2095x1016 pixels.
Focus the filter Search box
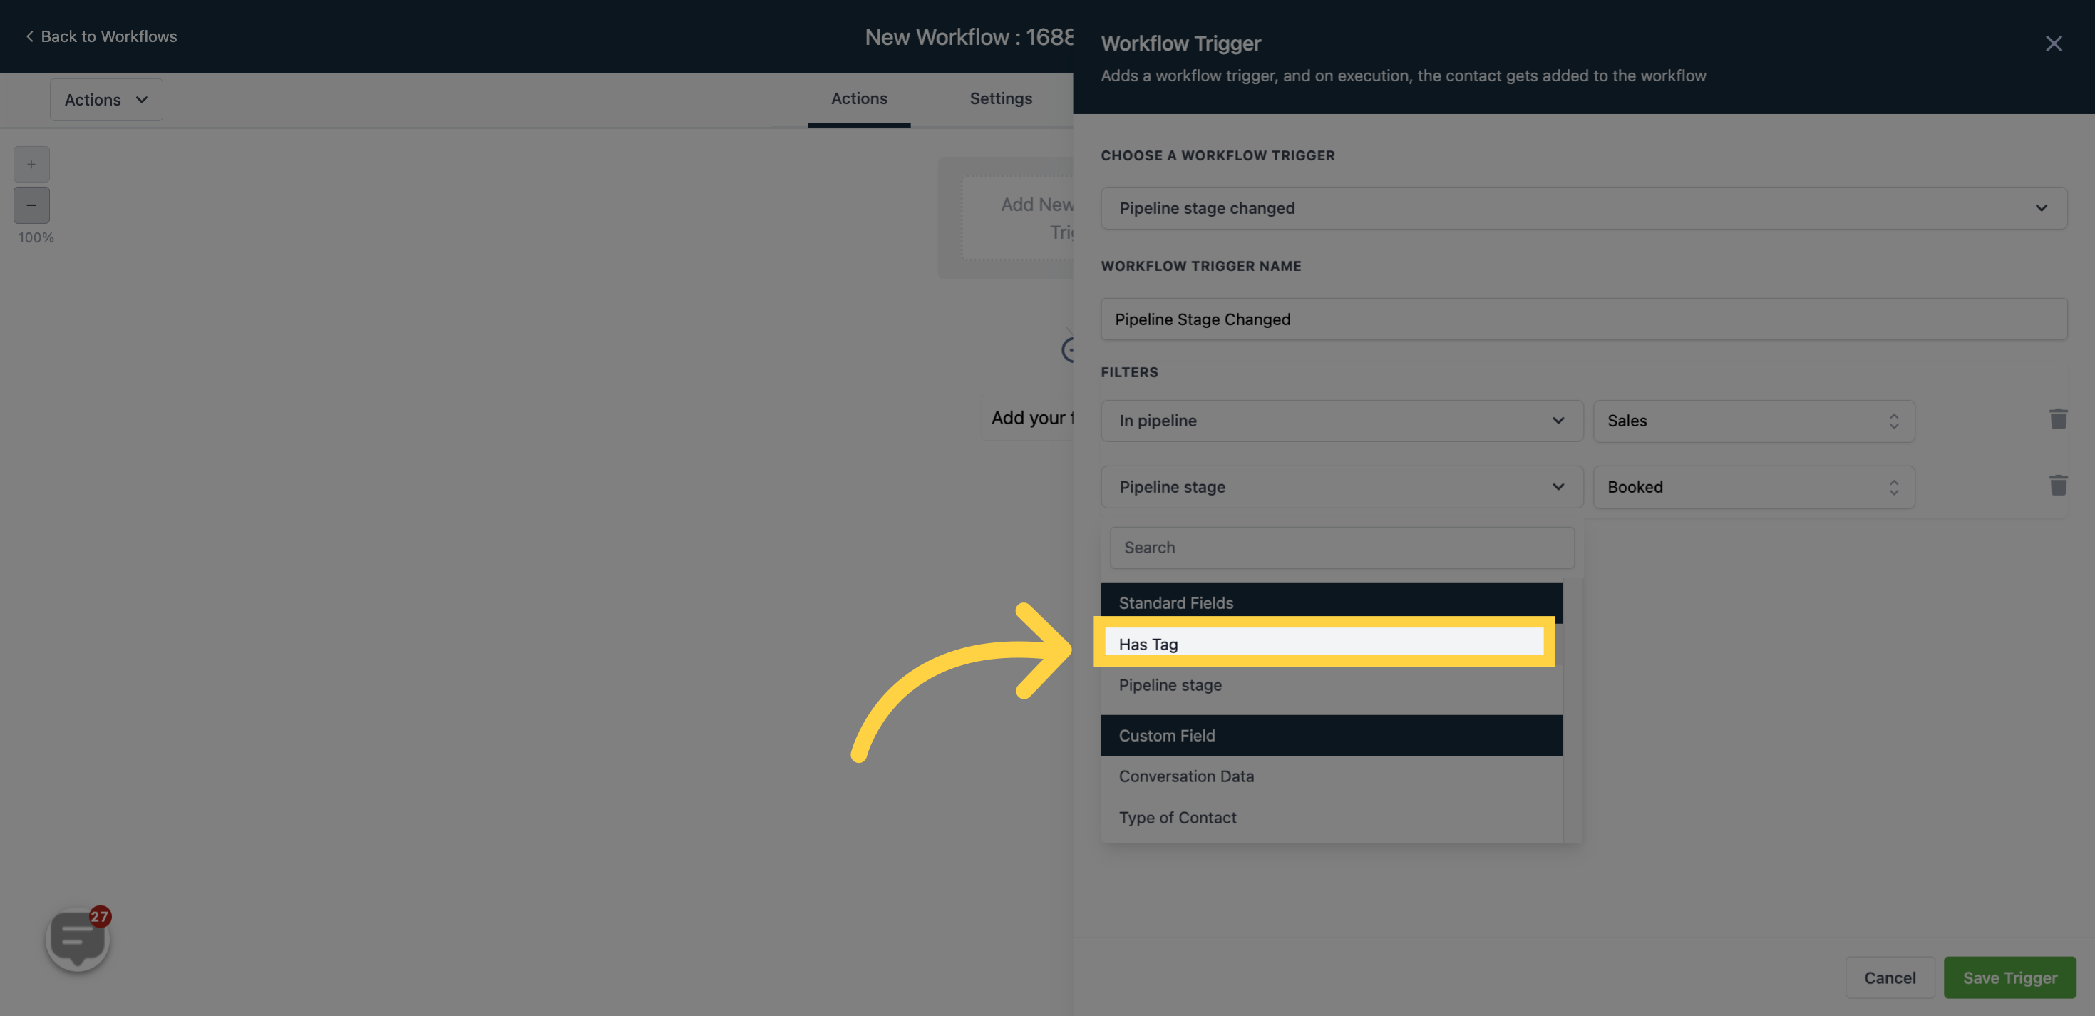coord(1341,548)
